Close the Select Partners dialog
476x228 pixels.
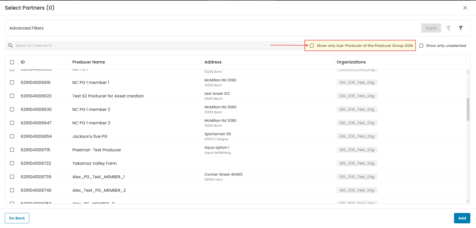(465, 8)
